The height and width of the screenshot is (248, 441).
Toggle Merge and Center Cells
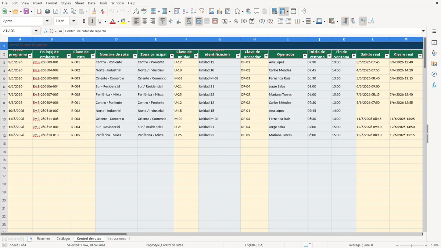point(199,21)
